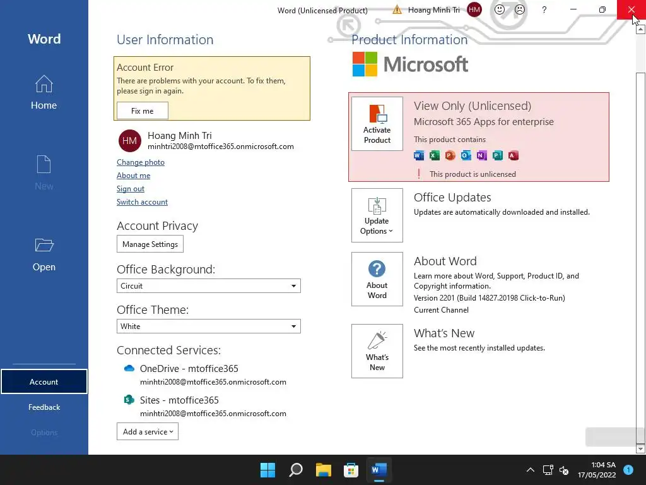Open the About Word dialog
646x485 pixels.
tap(377, 279)
